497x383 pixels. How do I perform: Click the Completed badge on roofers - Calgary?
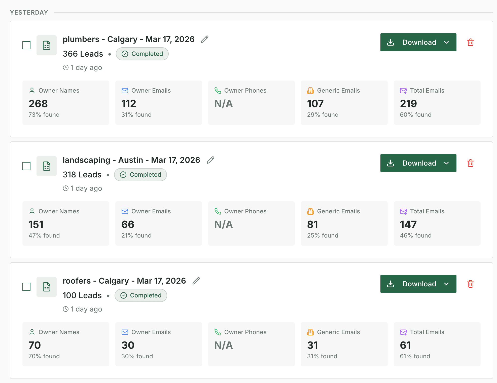(141, 295)
